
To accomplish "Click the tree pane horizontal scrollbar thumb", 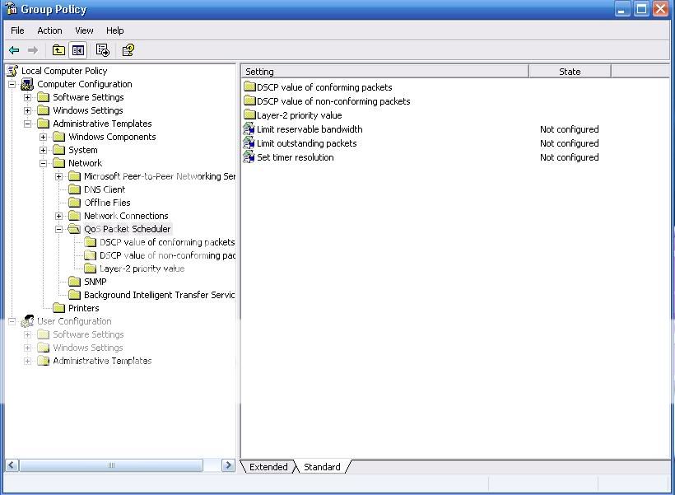I will click(x=111, y=465).
